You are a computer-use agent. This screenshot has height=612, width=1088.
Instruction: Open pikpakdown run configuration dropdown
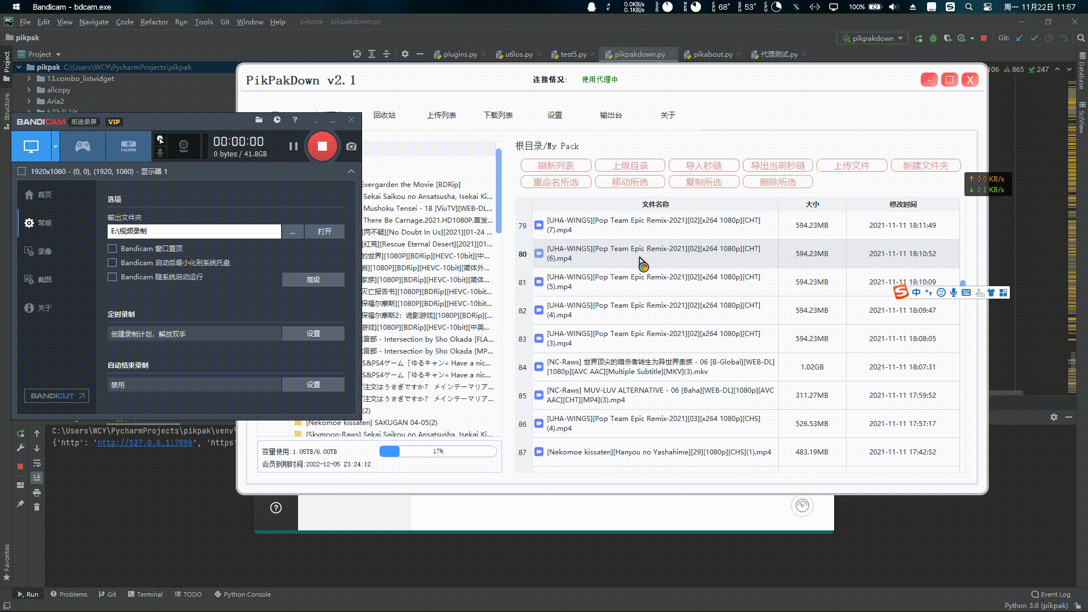pos(873,38)
